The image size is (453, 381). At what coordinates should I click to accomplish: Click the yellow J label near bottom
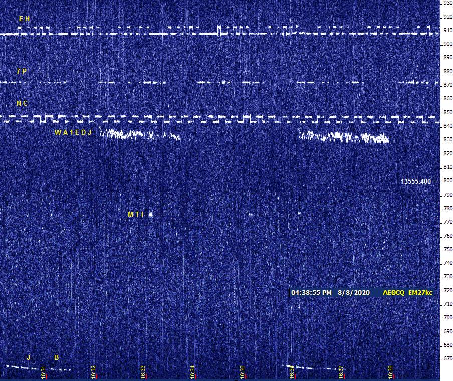[x=29, y=357]
